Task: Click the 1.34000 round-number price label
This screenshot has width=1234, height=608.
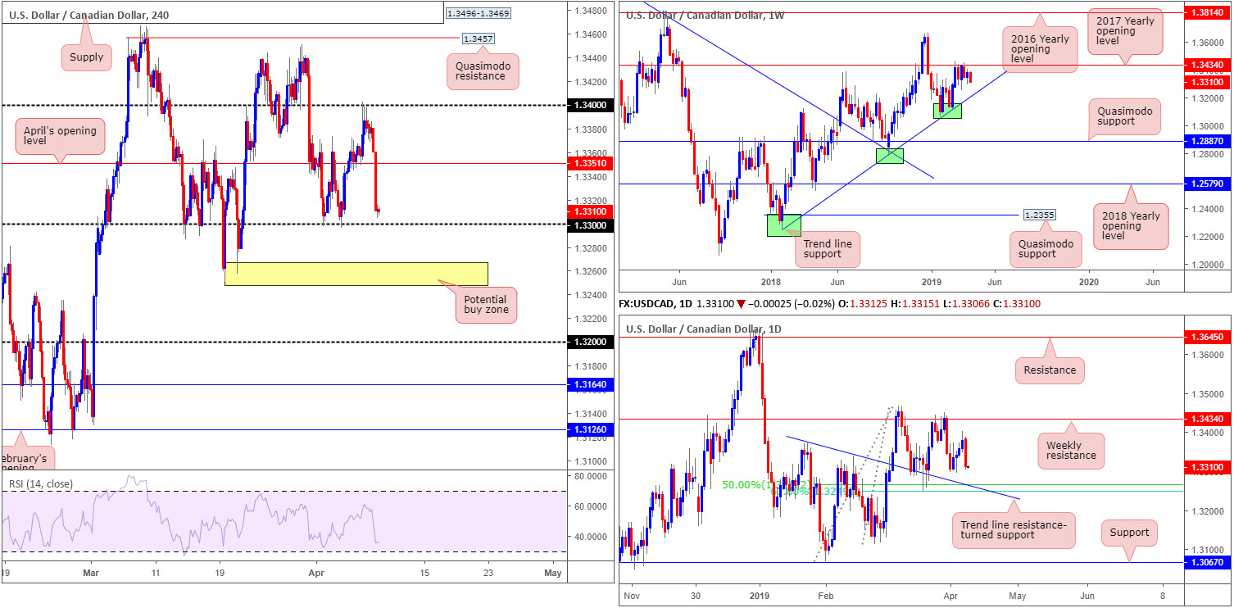Action: tap(589, 106)
